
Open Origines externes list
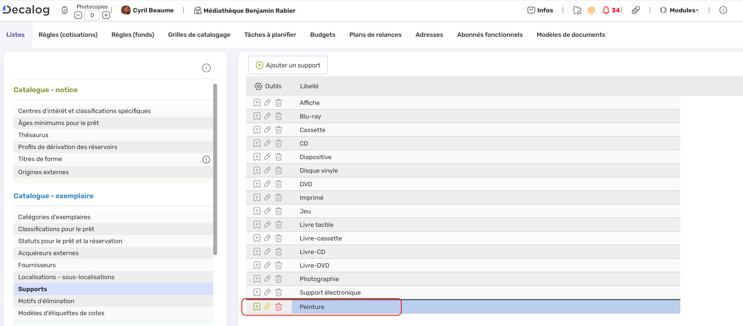click(113, 172)
